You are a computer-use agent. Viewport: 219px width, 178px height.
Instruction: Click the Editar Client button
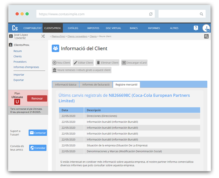click(83, 63)
